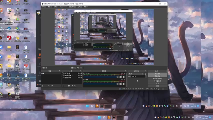Move the scene up with the scenes-panel arrow
This screenshot has height=120, width=213.
49,86
